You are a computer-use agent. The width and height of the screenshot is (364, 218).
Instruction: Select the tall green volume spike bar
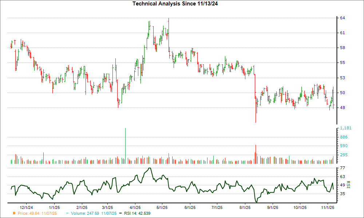click(x=125, y=145)
